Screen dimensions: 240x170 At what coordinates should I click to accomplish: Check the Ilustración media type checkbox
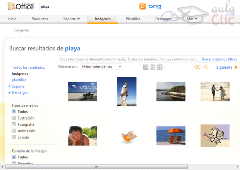[14, 118]
